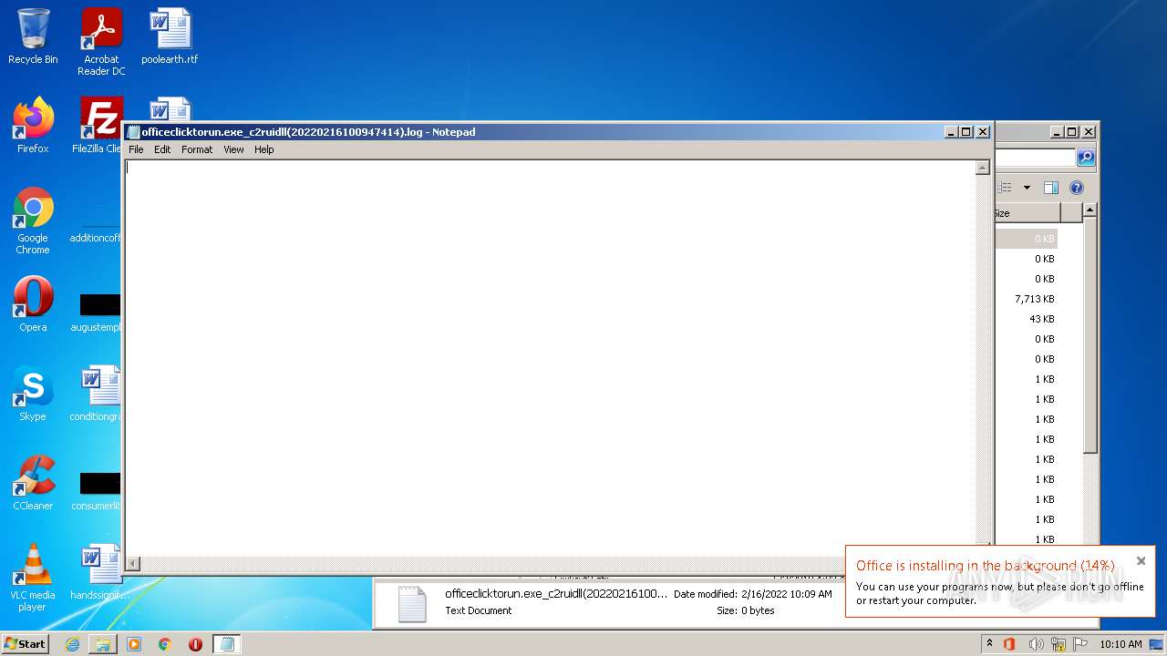The width and height of the screenshot is (1167, 656).
Task: Open Notepad Edit menu
Action: (162, 149)
